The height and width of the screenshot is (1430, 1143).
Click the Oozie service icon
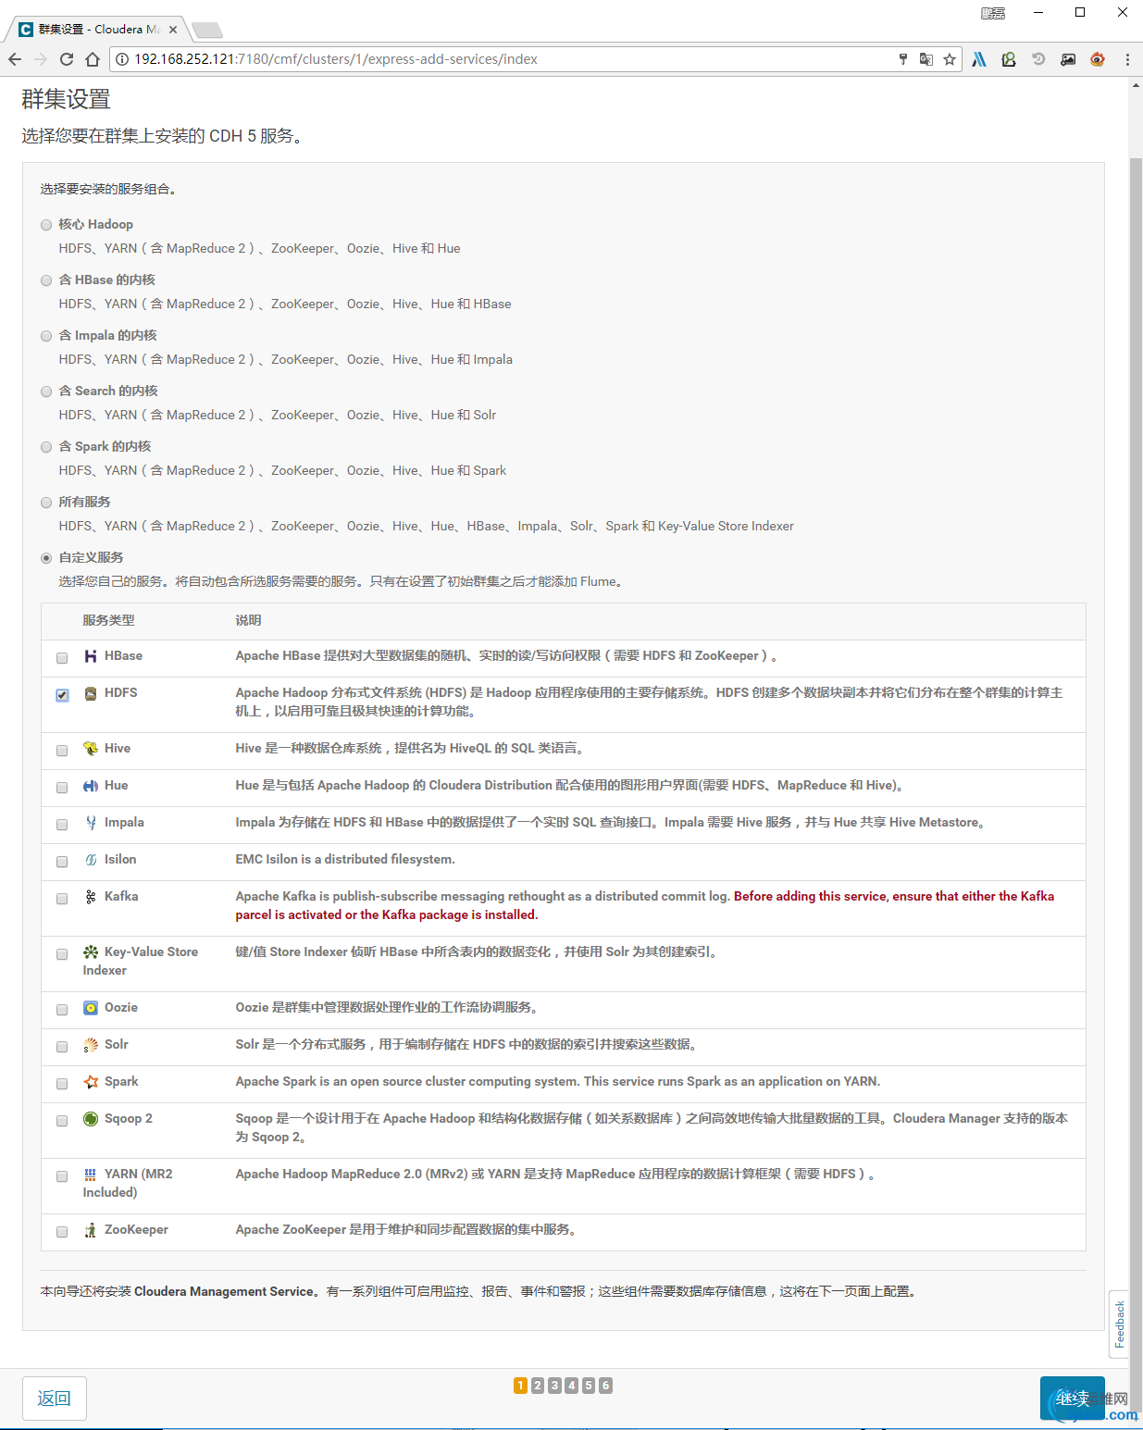[91, 1008]
